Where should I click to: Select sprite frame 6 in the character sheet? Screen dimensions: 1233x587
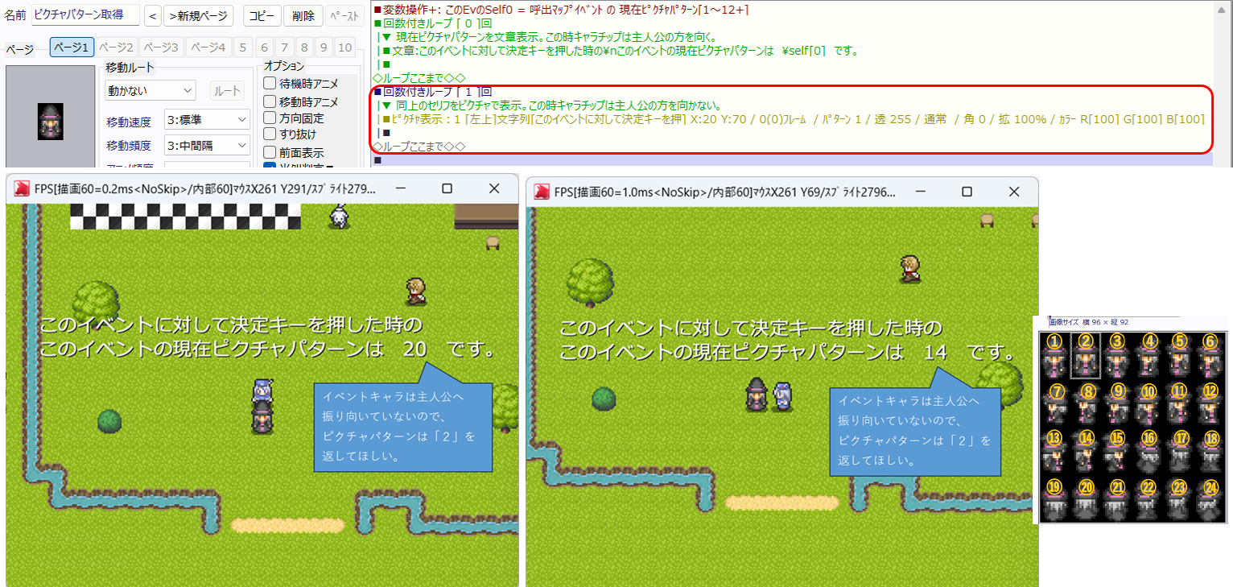click(x=1210, y=355)
